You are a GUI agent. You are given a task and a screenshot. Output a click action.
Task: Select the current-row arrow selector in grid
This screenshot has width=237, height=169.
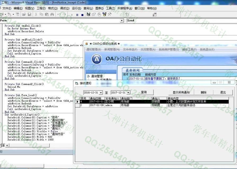tap(77, 102)
